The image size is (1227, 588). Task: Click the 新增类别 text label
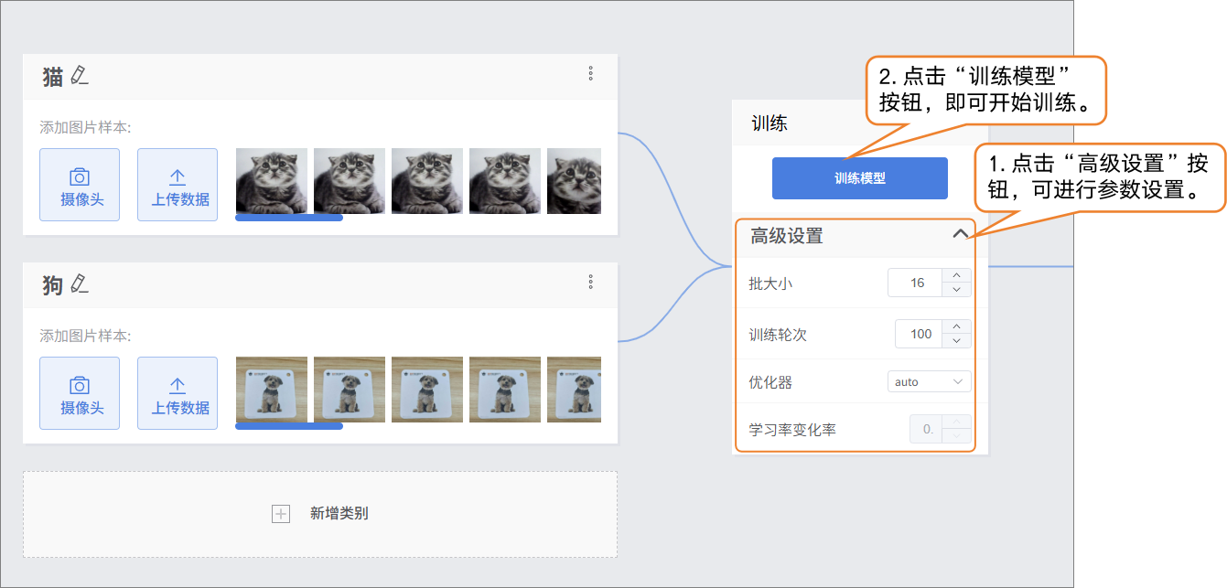[x=339, y=514]
